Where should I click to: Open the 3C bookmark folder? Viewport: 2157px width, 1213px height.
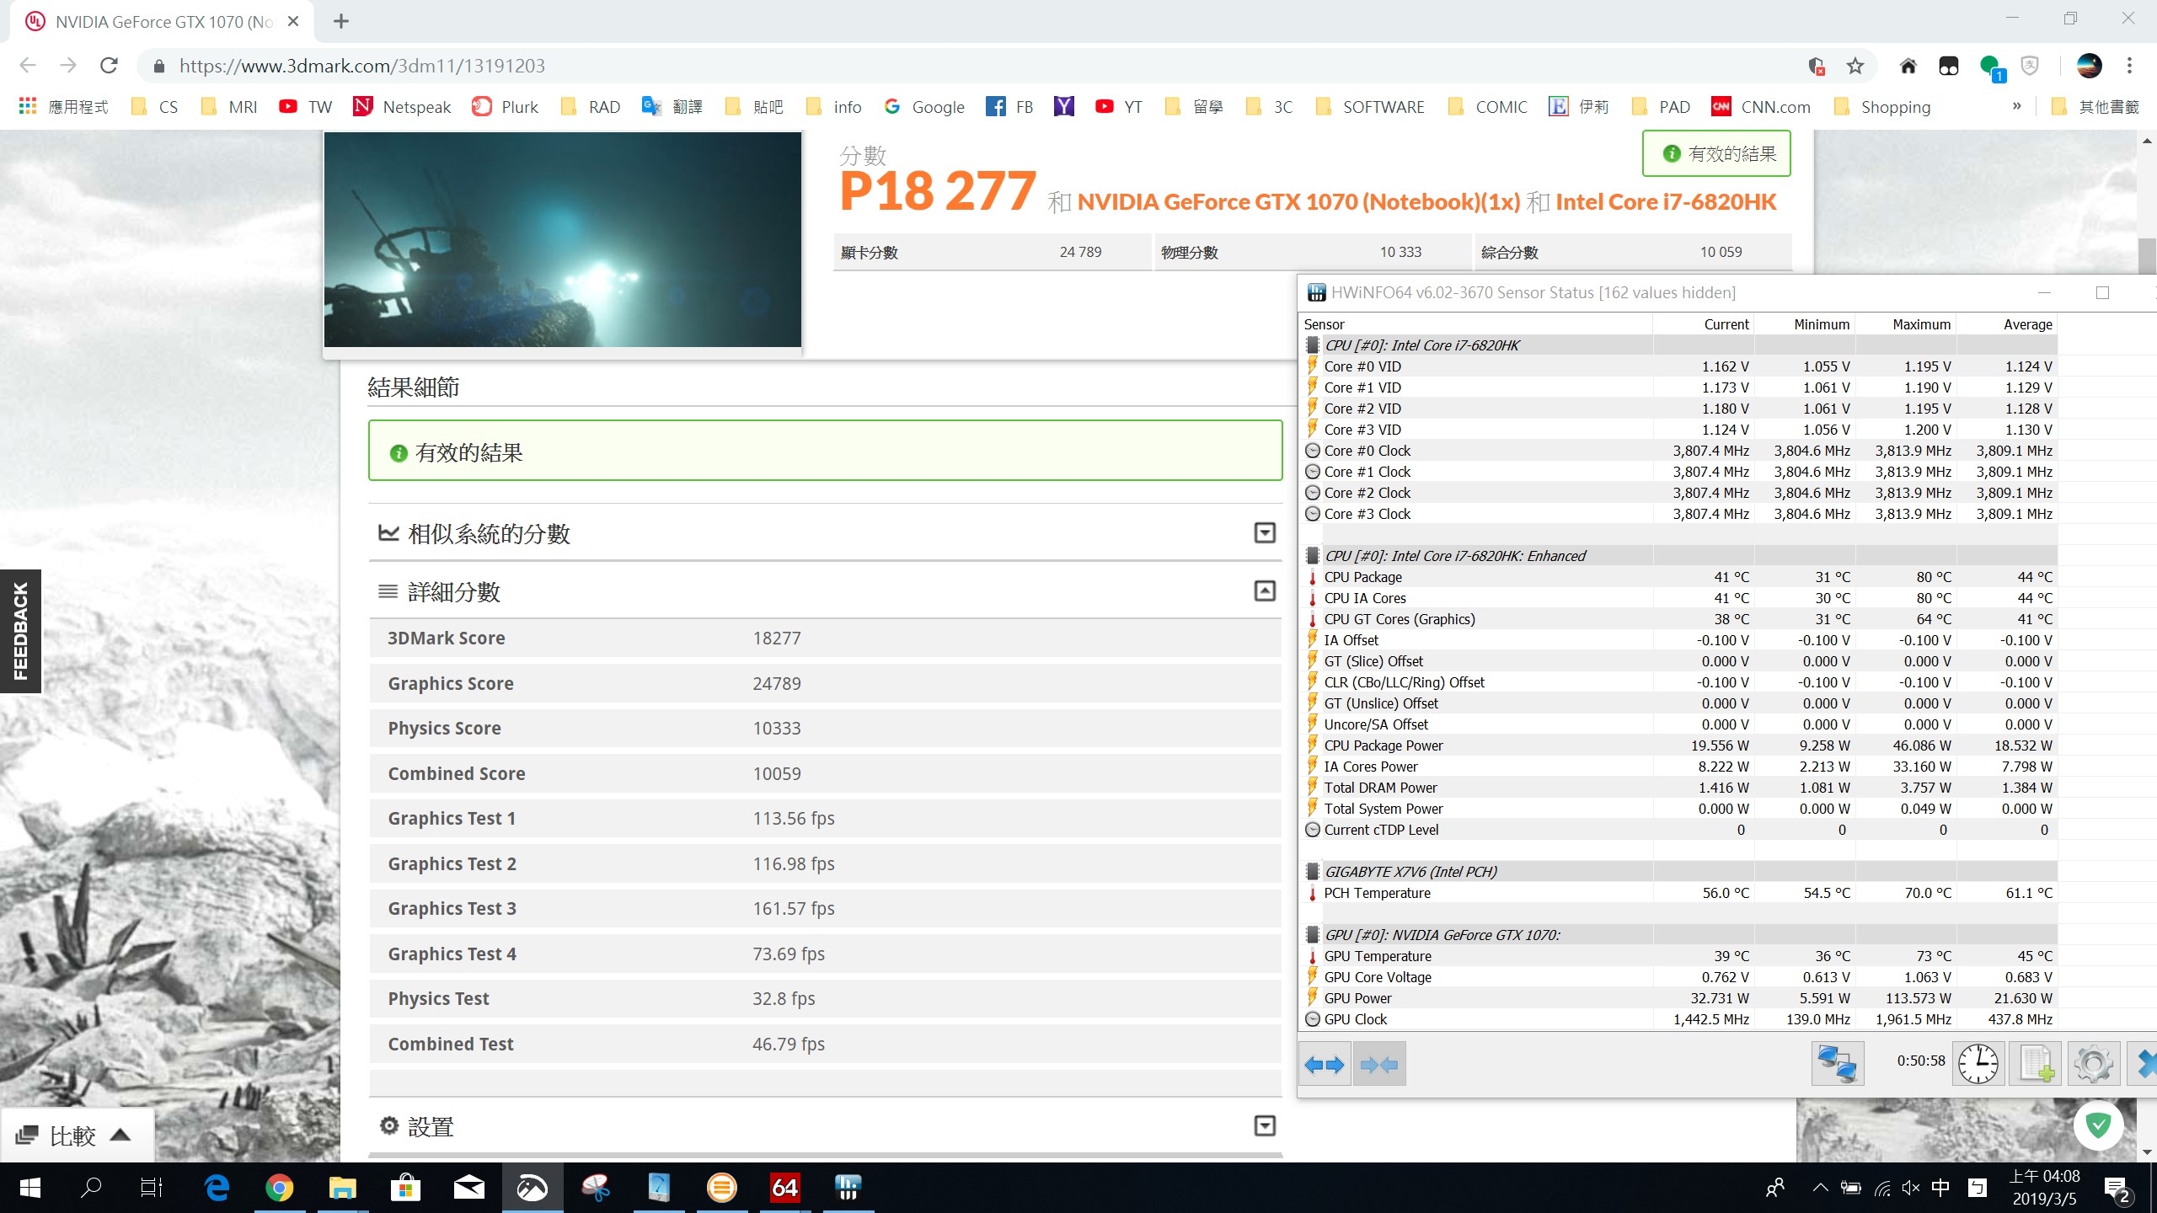1269,107
